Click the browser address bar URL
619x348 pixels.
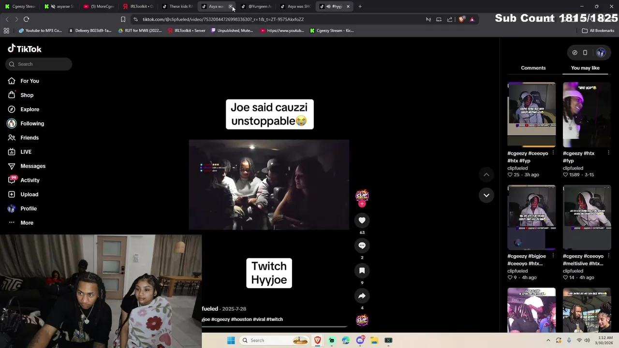tap(223, 19)
